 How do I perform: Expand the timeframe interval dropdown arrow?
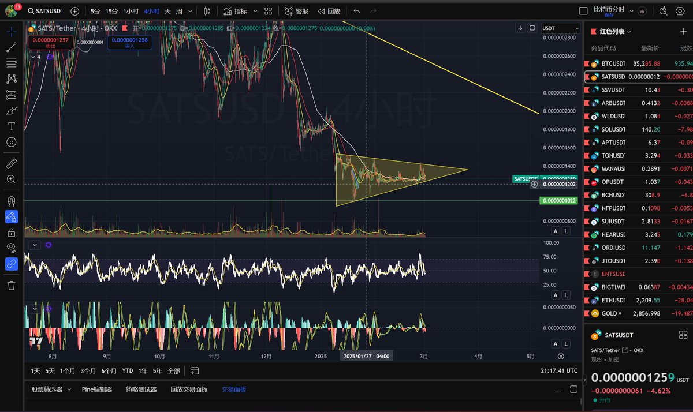click(x=191, y=11)
